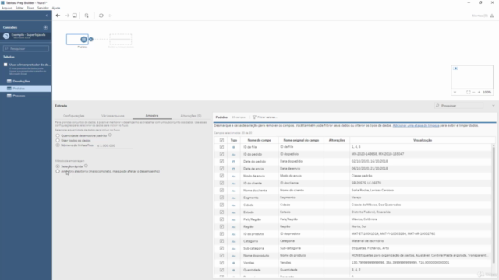Click the undo back arrow in toolbar

(x=58, y=16)
